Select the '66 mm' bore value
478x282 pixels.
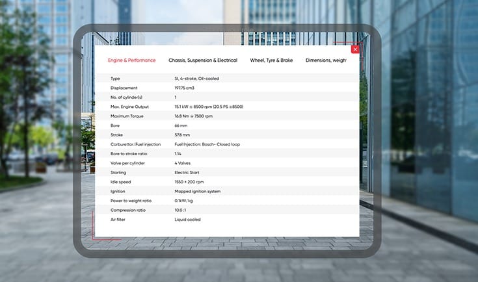pyautogui.click(x=181, y=126)
